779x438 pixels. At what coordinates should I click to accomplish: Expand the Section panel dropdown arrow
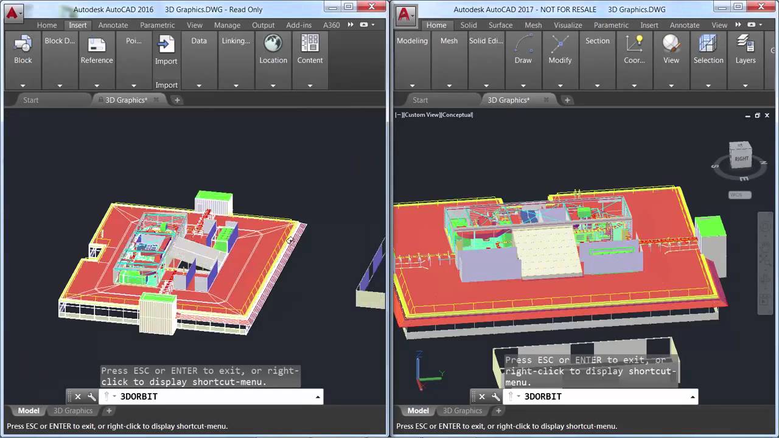(x=597, y=85)
